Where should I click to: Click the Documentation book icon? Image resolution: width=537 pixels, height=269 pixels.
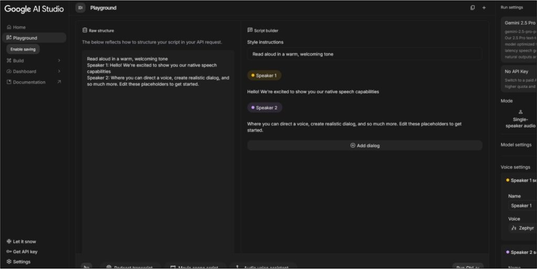(x=9, y=82)
